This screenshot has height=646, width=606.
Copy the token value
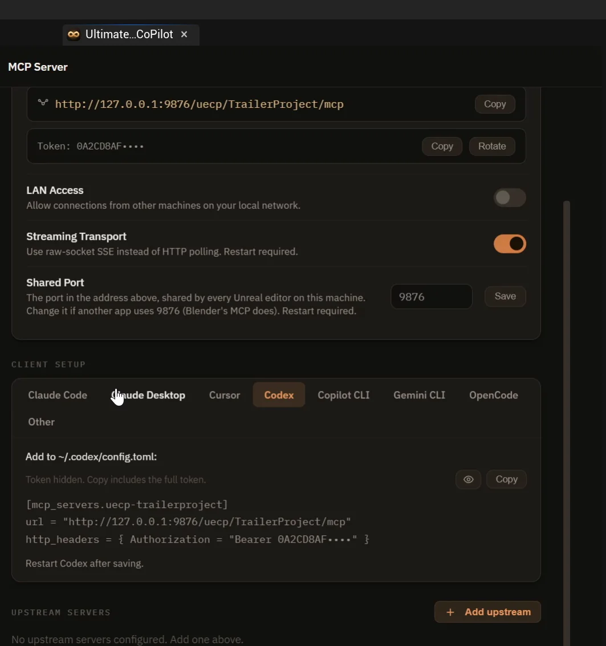click(x=442, y=146)
